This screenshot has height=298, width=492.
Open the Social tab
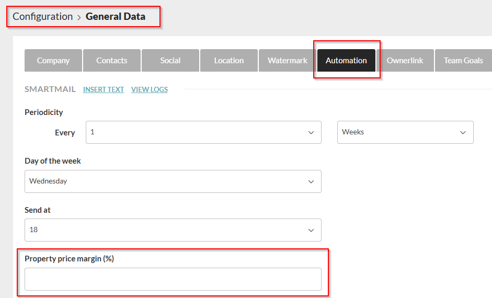click(x=170, y=60)
